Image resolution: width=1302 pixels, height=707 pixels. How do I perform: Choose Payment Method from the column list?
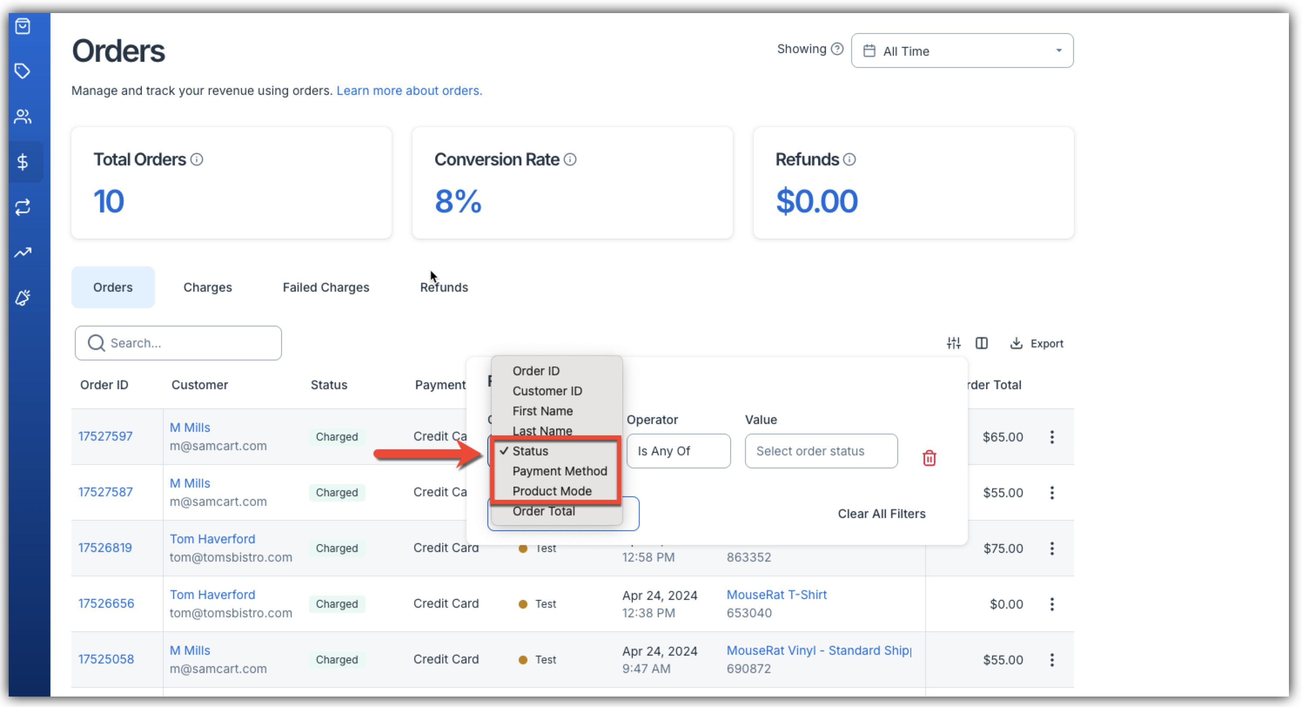559,471
